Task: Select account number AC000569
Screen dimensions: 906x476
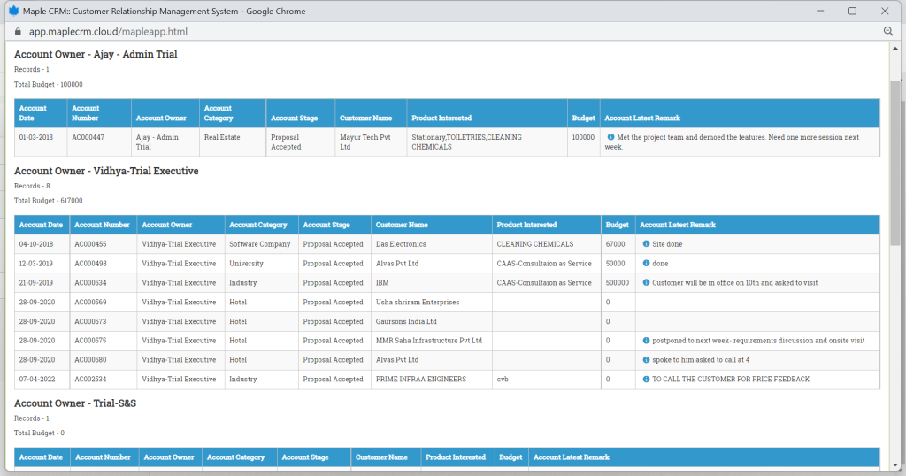Action: click(x=91, y=302)
